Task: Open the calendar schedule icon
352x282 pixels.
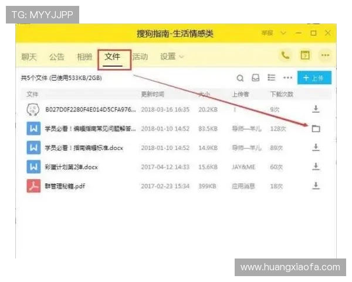Action: 305,55
